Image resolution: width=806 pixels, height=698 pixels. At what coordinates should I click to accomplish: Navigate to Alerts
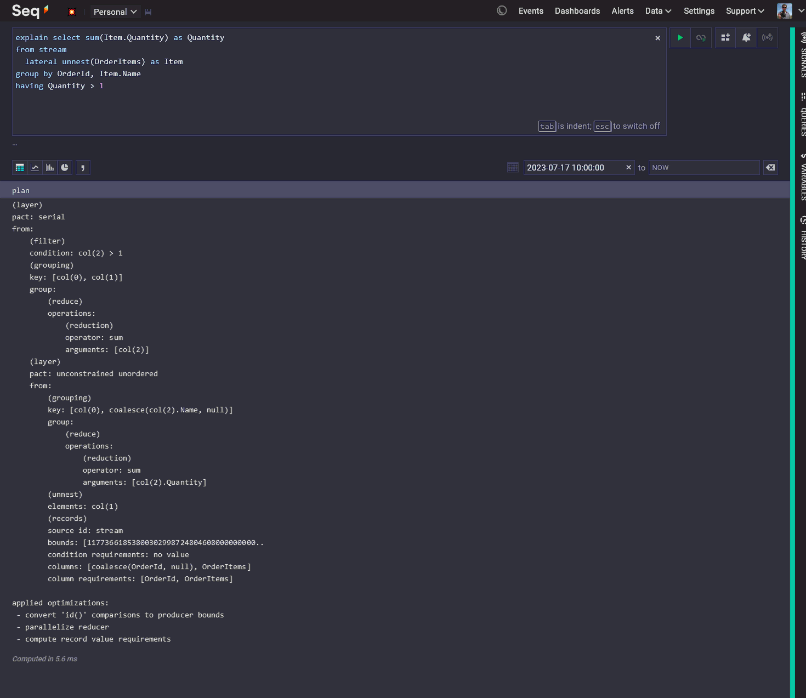[x=623, y=11]
